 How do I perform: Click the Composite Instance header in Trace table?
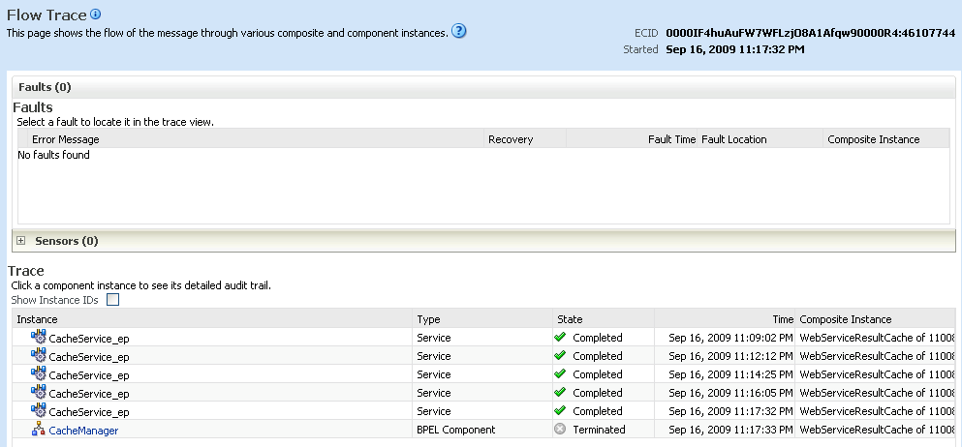click(x=845, y=319)
